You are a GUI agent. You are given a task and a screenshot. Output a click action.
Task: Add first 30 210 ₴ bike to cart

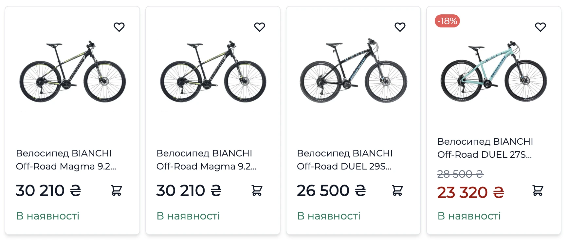point(117,190)
